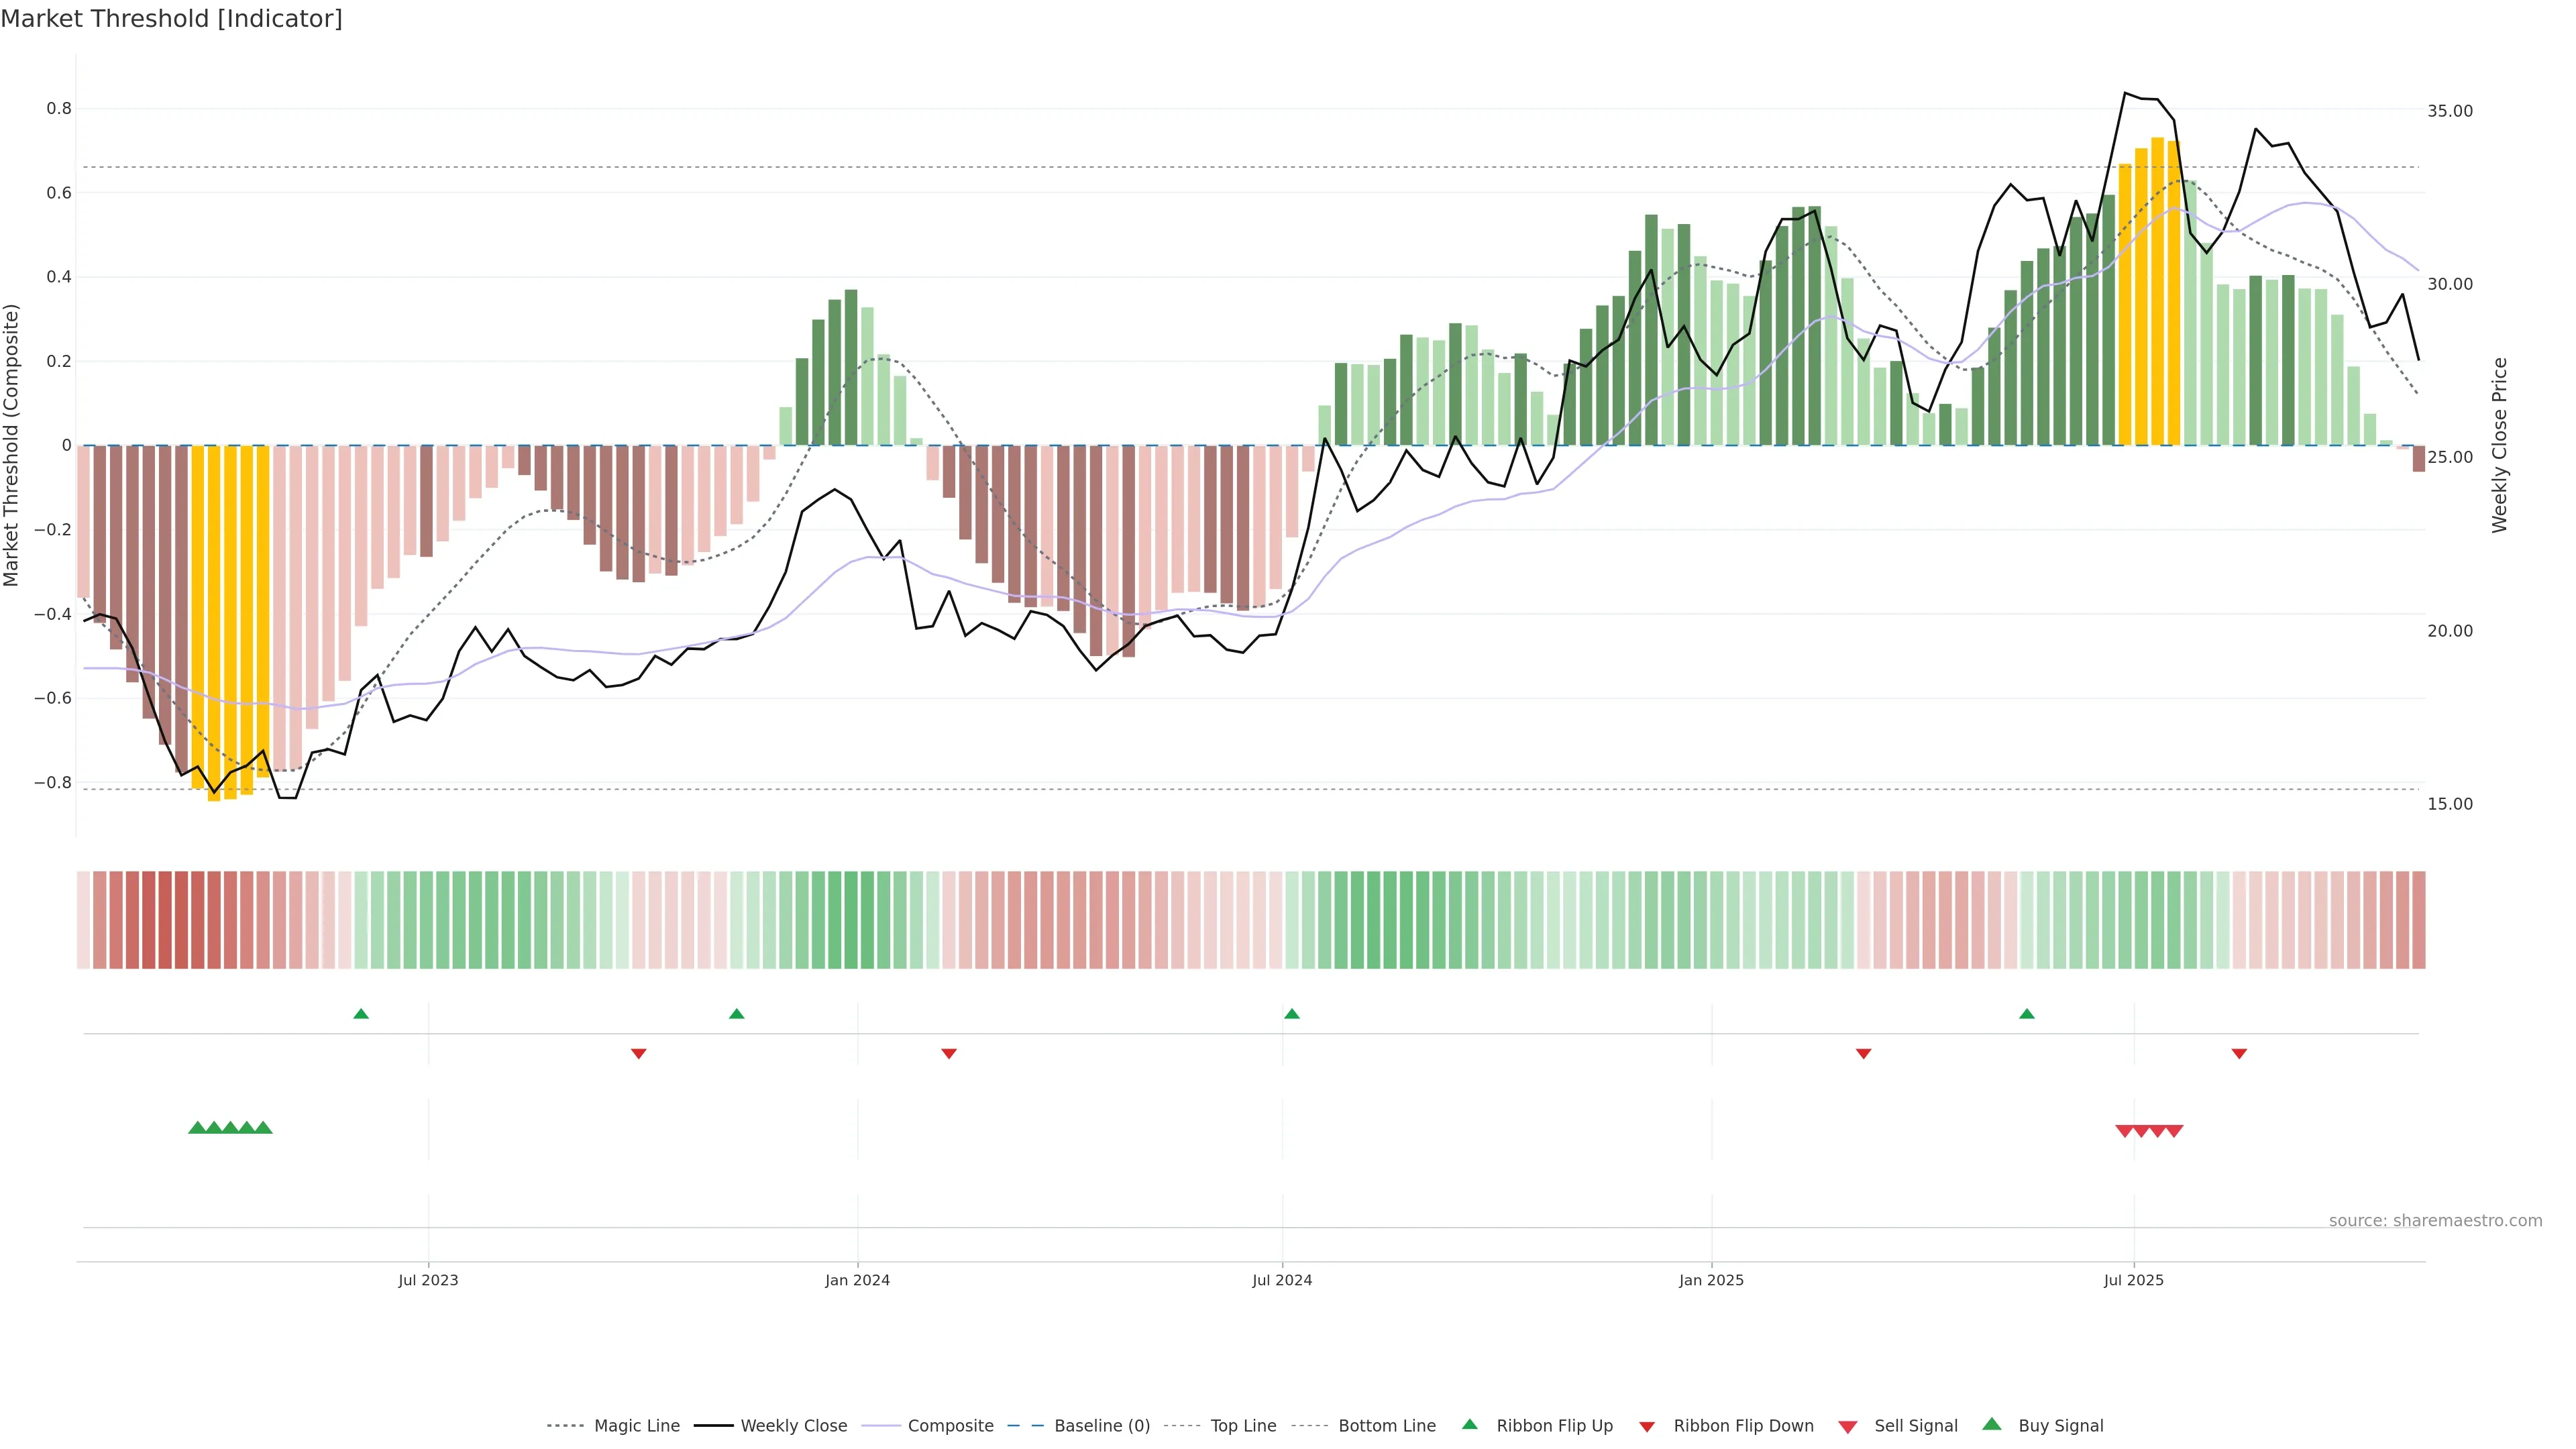Click the source sharemaestro.com text
Screen dimensions: 2576x1449
2435,1221
